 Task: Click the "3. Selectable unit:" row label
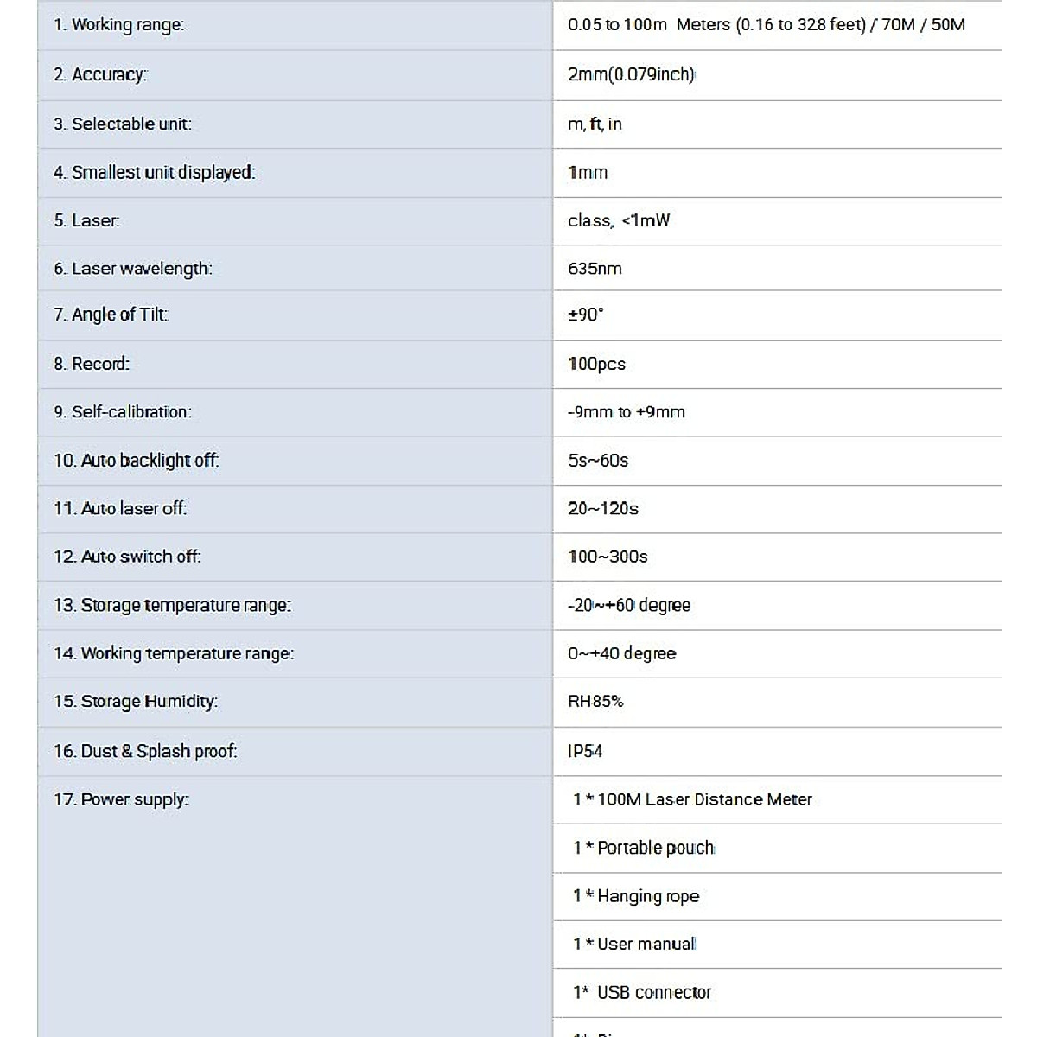tap(123, 124)
